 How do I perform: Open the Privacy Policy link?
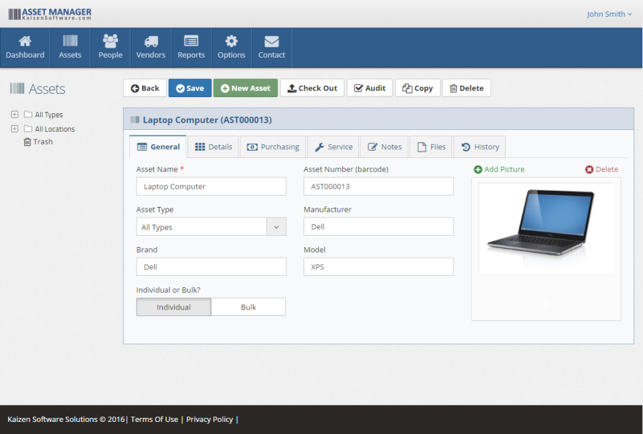click(x=210, y=419)
